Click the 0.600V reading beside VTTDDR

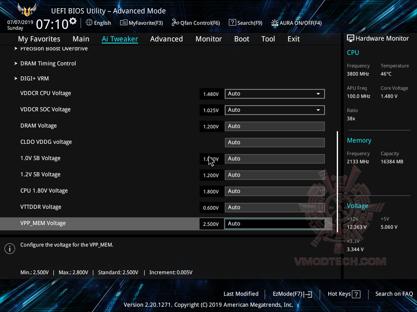pos(211,208)
